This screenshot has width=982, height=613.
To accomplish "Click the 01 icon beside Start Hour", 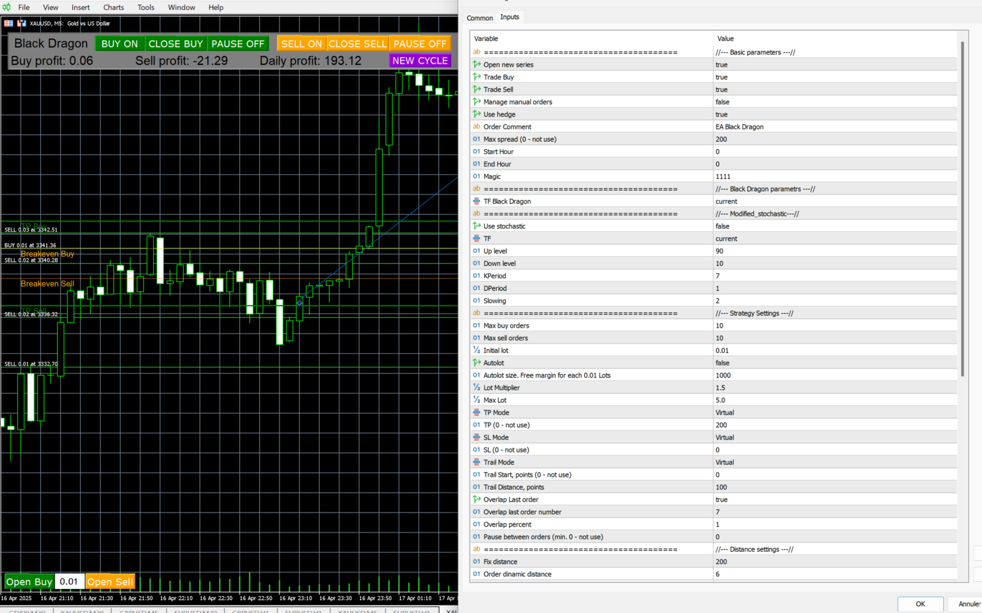I will pyautogui.click(x=477, y=151).
